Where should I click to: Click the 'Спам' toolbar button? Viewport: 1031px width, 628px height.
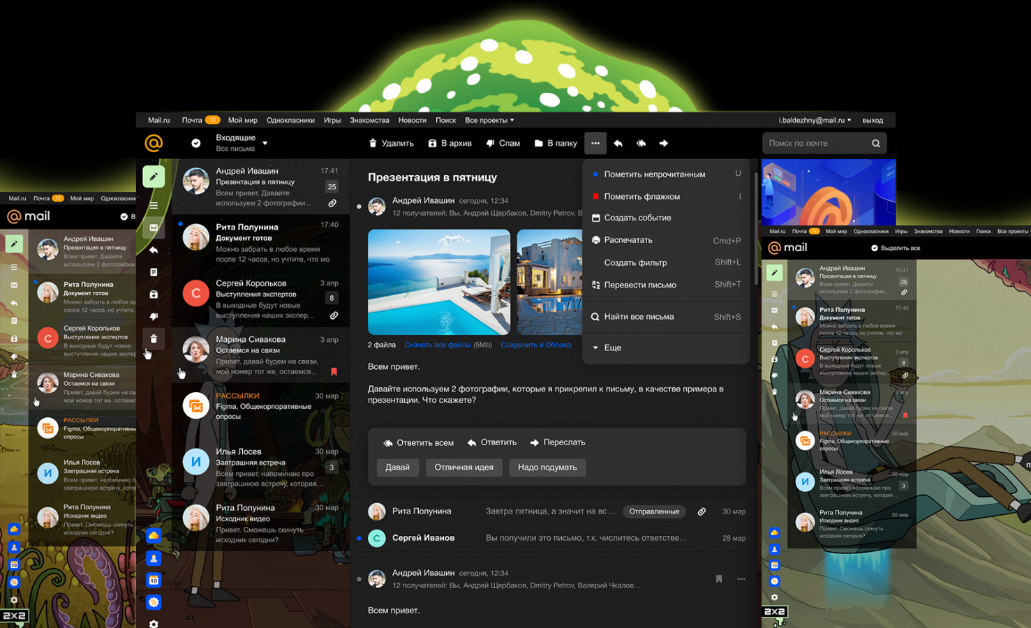[x=503, y=143]
